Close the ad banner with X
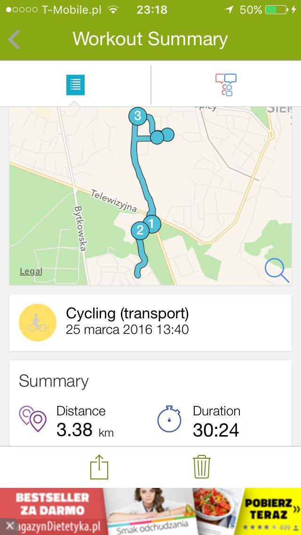 (9, 526)
